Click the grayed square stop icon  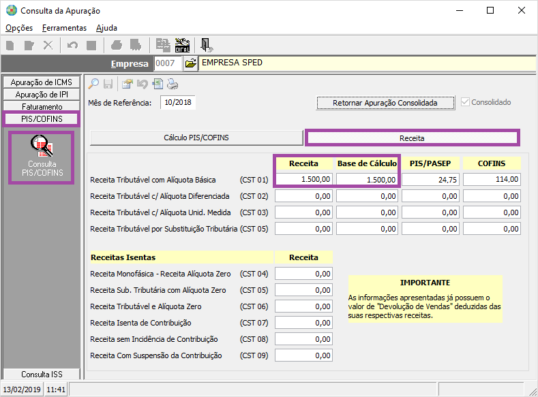[x=91, y=46]
